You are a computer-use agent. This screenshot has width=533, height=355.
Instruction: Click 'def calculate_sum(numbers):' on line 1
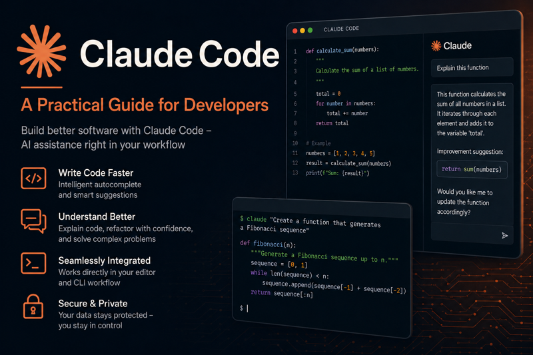coord(342,50)
